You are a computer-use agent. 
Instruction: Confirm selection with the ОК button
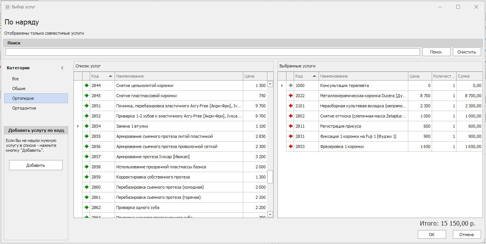click(431, 235)
